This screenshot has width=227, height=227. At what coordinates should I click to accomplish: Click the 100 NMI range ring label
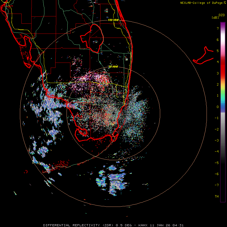point(113,20)
